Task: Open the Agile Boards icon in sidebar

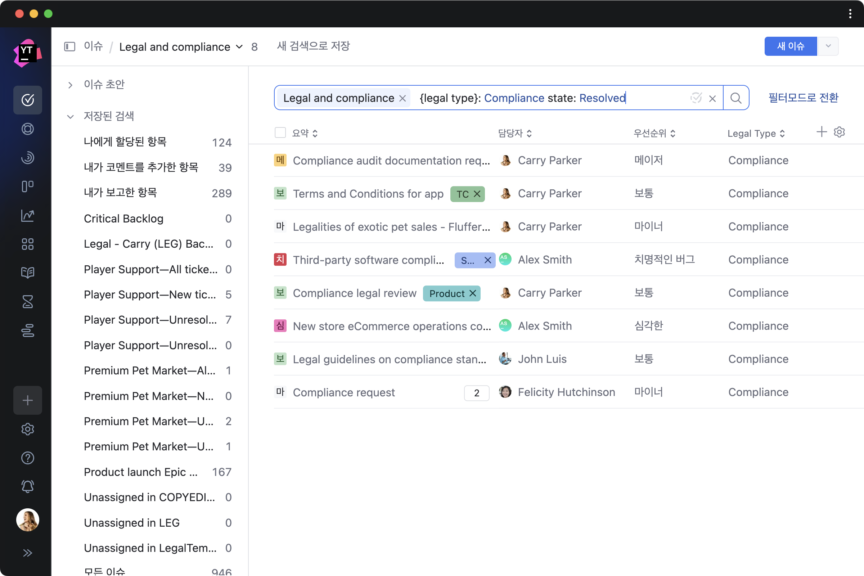Action: tap(28, 186)
